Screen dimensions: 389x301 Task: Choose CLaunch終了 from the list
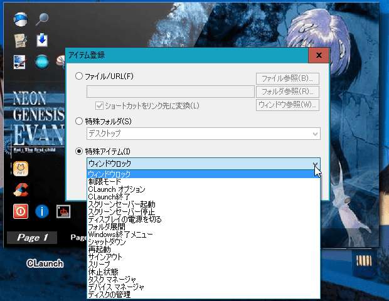pos(203,197)
